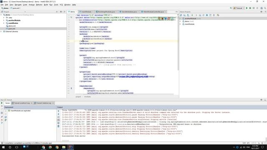267x150 pixels.
Task: Click the disabled Stop button in toolbar
Action: [257, 8]
